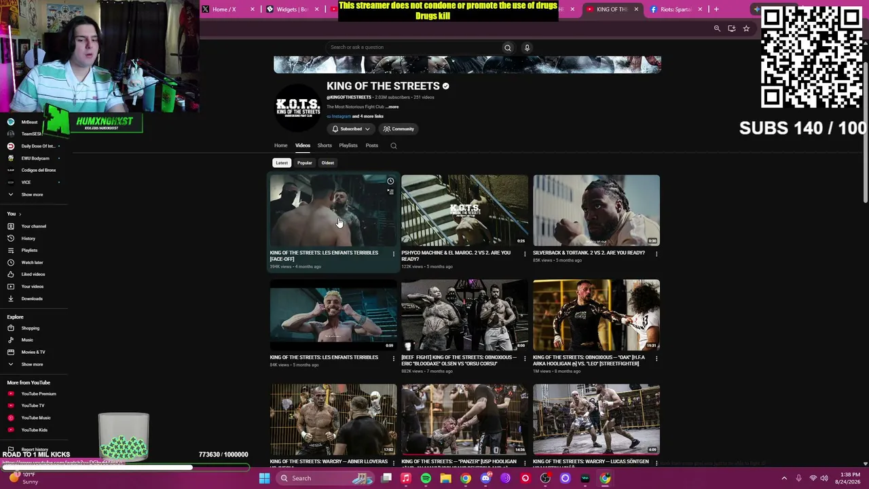Show hidden system tray icons
869x489 pixels.
[784, 478]
